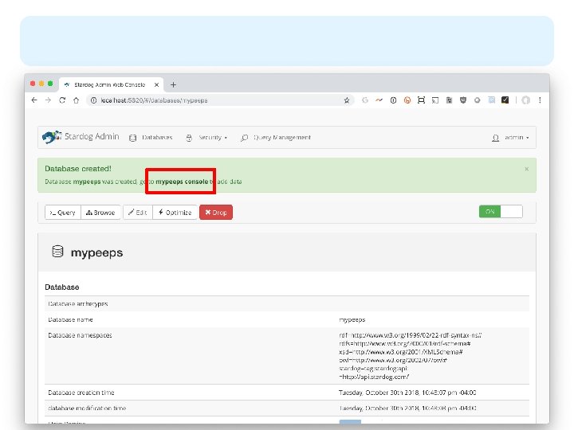Expand the Security dropdown menu
574x430 pixels.
(x=206, y=138)
